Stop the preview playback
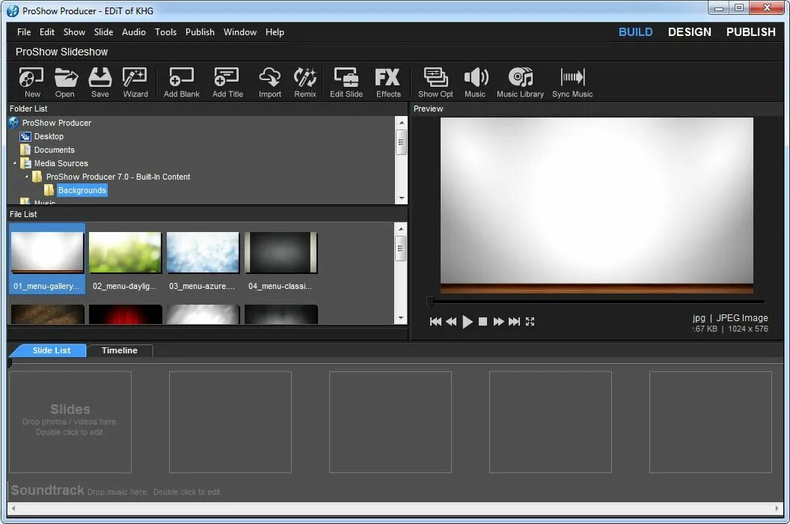Screen dimensions: 790x524 [483, 321]
